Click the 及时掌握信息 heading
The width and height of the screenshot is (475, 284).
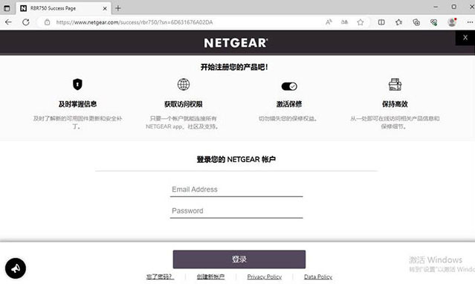click(x=77, y=104)
